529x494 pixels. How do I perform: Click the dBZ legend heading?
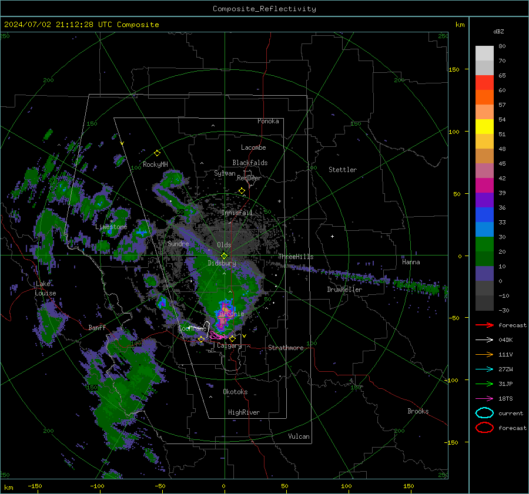coord(498,32)
